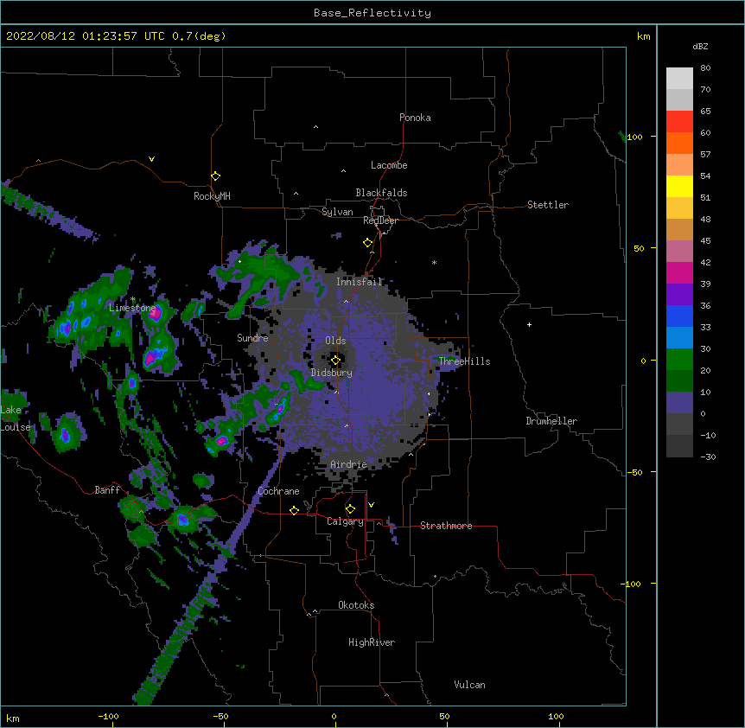Click the 45 dBZ value on legend scale

point(705,241)
